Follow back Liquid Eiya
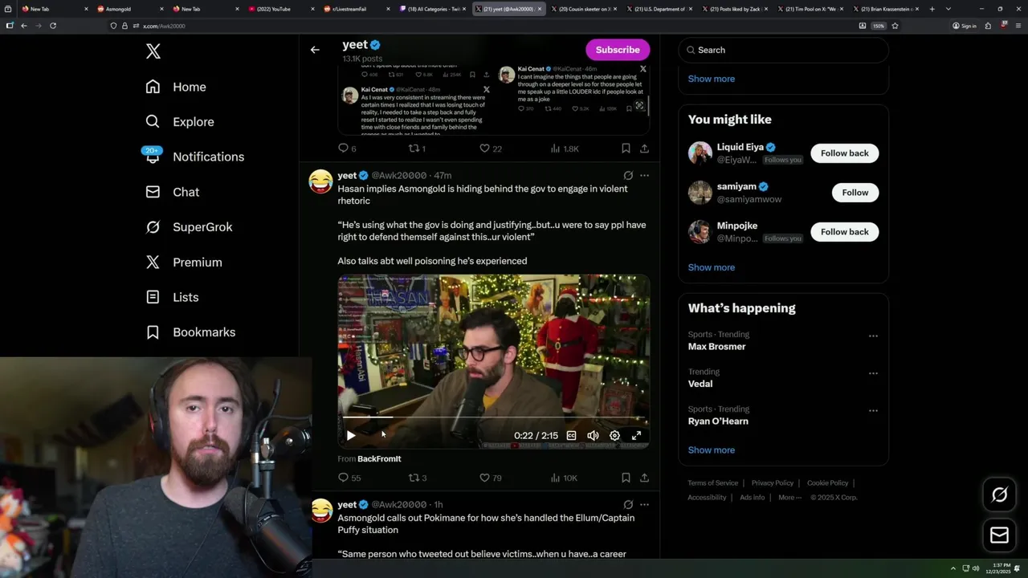This screenshot has width=1028, height=578. click(844, 153)
